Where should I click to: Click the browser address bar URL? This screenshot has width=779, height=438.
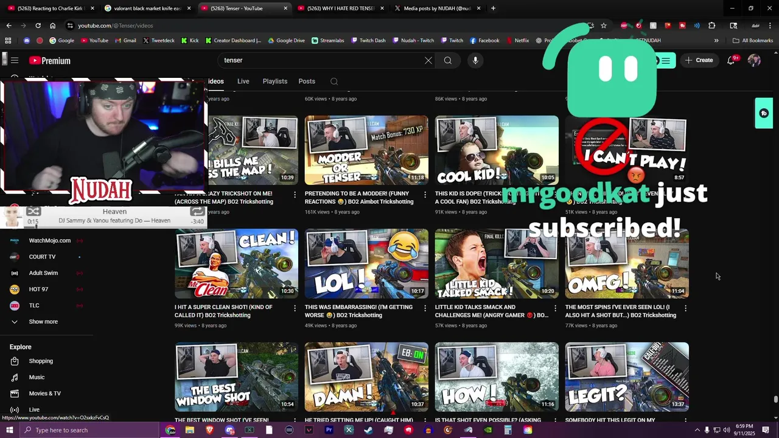[x=116, y=26]
